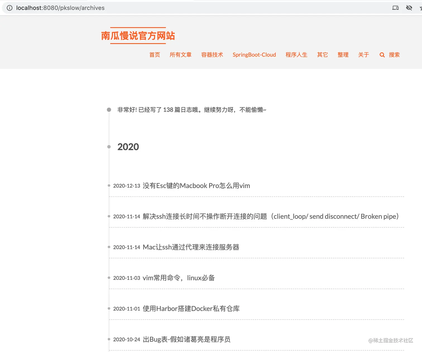
Task: Click the date 2020-10-24
Action: pyautogui.click(x=127, y=339)
